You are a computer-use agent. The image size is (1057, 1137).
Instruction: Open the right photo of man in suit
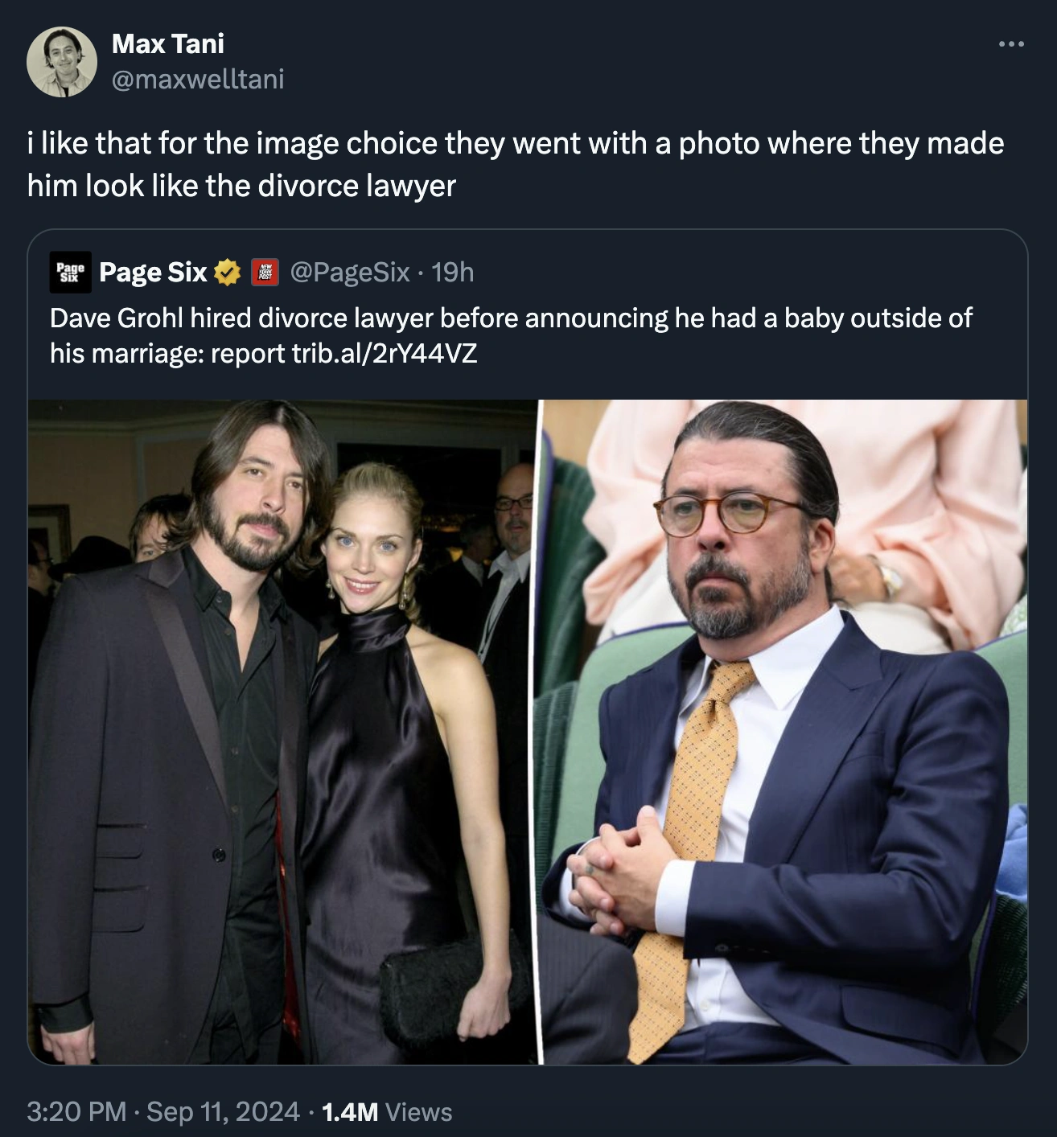(784, 732)
